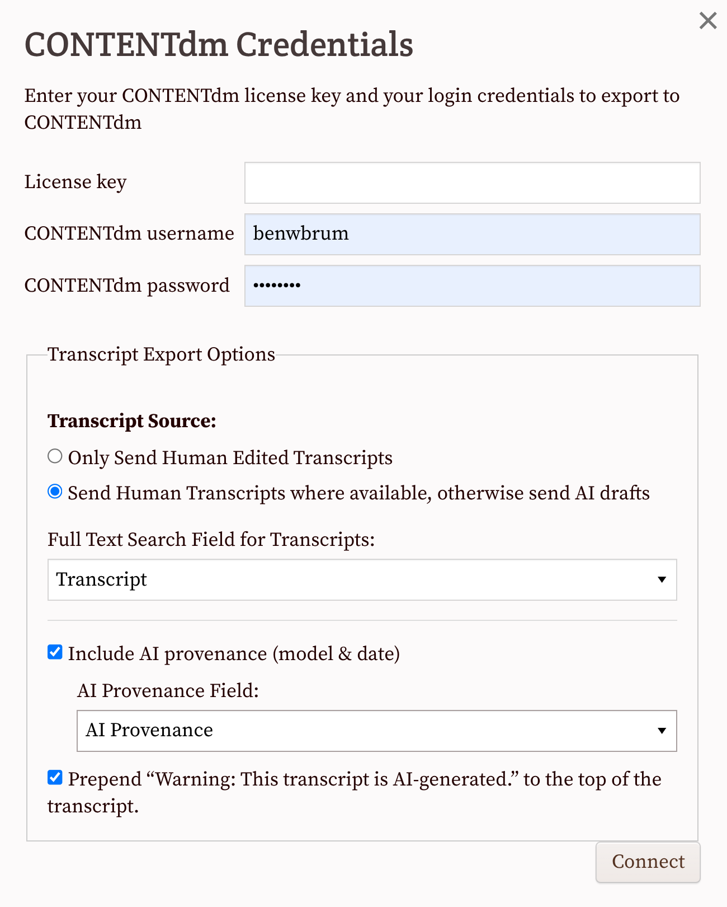Click the License key label
The height and width of the screenshot is (907, 727).
coord(75,182)
